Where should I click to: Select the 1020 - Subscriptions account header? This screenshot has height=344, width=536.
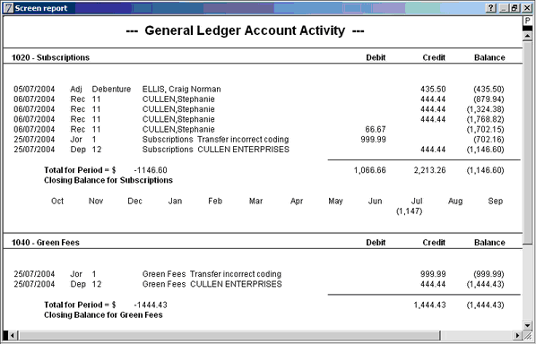pyautogui.click(x=50, y=57)
